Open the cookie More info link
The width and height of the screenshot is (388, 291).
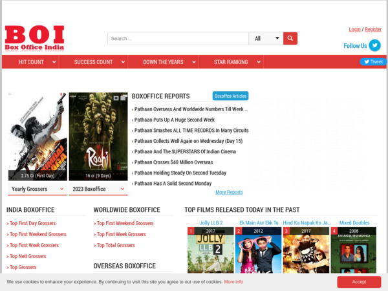[233, 282]
